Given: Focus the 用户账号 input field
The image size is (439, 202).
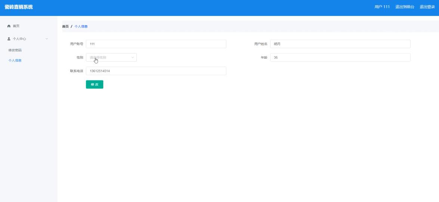Looking at the screenshot, I should (x=156, y=44).
